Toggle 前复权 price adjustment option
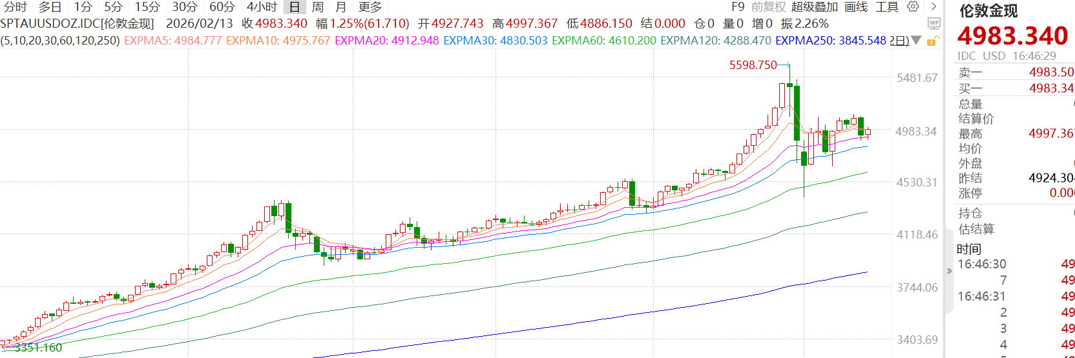The image size is (1075, 358). 768,6
